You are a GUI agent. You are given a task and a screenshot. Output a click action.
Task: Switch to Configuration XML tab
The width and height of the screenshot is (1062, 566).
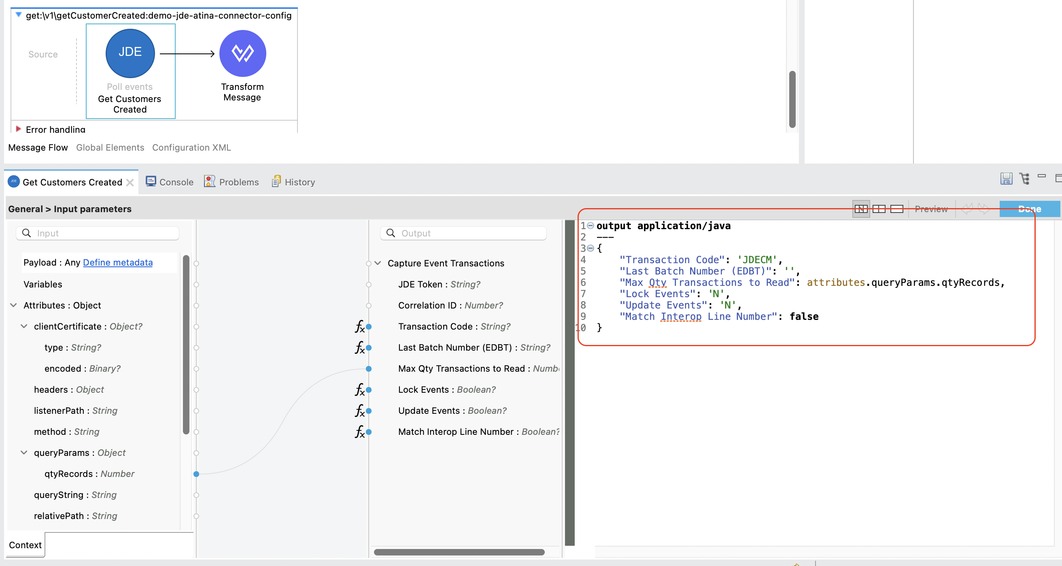pyautogui.click(x=191, y=148)
